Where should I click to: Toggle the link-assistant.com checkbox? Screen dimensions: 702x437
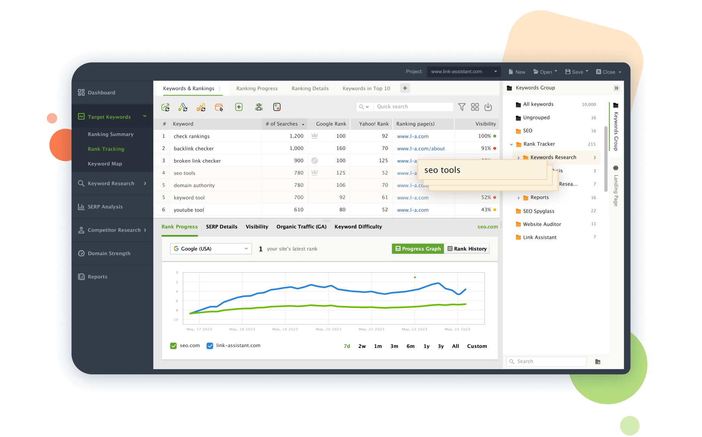[x=210, y=346]
